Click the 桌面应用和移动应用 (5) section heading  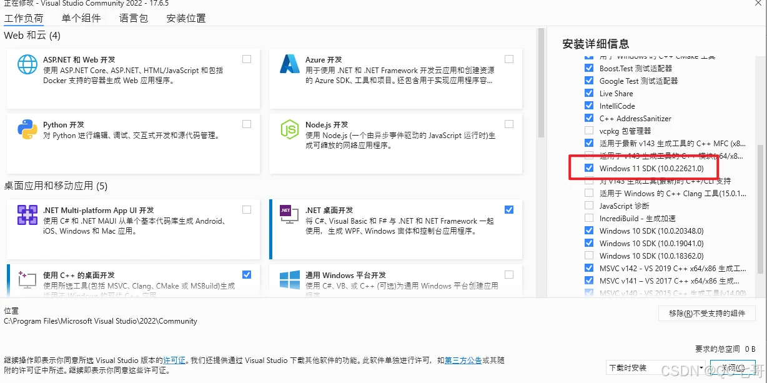[x=56, y=186]
